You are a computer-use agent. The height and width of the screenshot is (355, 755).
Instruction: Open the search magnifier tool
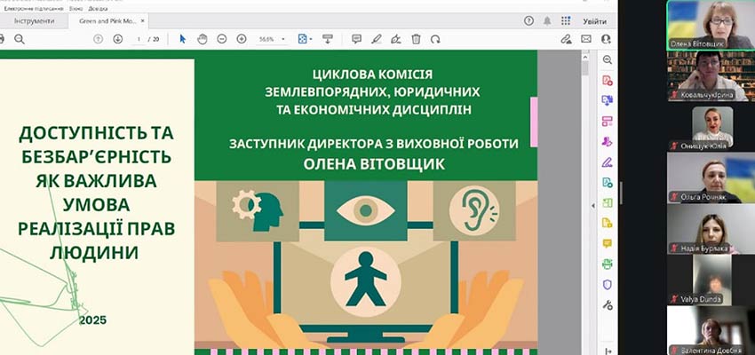(x=20, y=39)
